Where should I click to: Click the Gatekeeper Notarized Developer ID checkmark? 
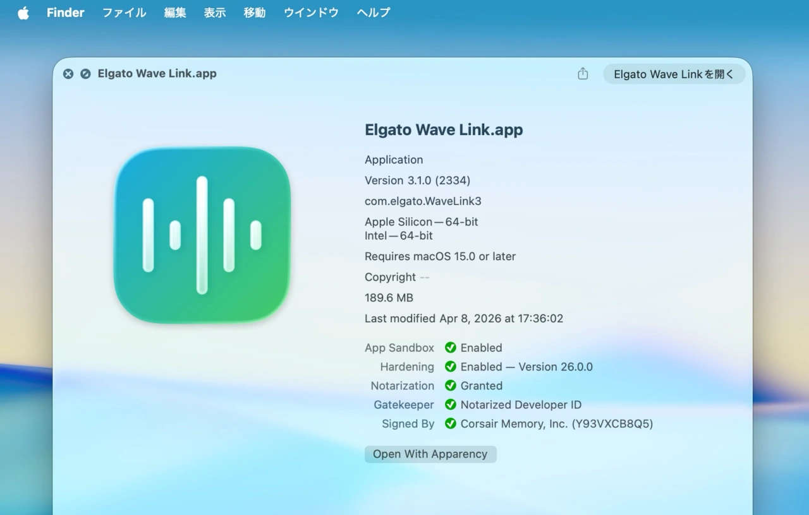click(451, 405)
